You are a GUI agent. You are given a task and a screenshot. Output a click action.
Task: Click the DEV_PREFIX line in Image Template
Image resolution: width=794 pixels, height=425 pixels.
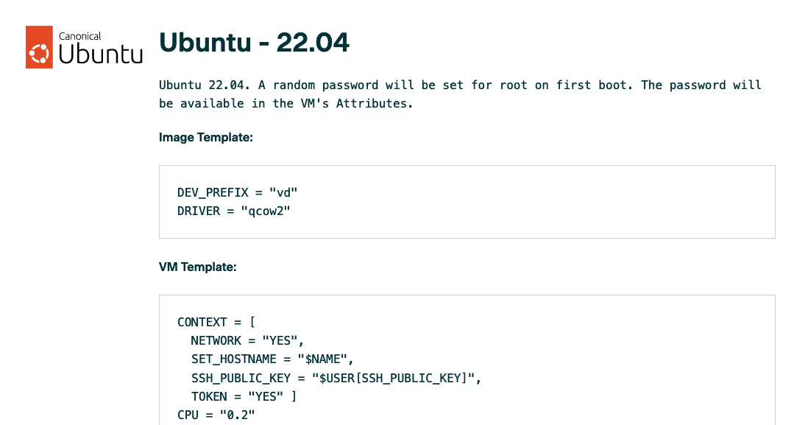(237, 193)
